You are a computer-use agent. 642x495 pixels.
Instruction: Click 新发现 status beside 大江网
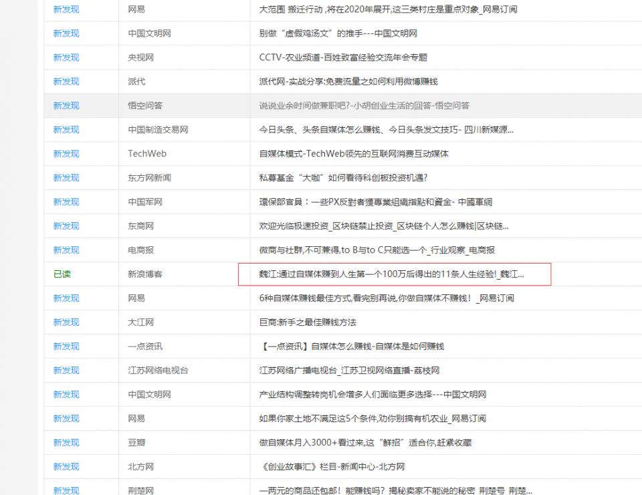(x=66, y=322)
